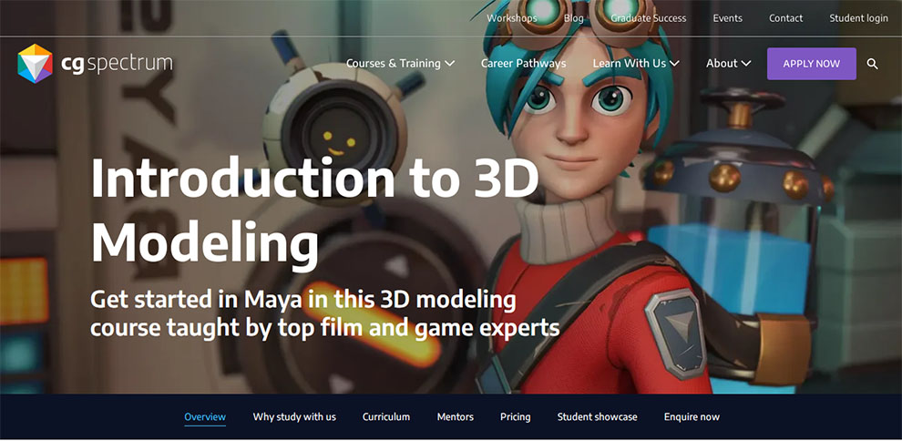Switch to Why study with us tab

[294, 416]
